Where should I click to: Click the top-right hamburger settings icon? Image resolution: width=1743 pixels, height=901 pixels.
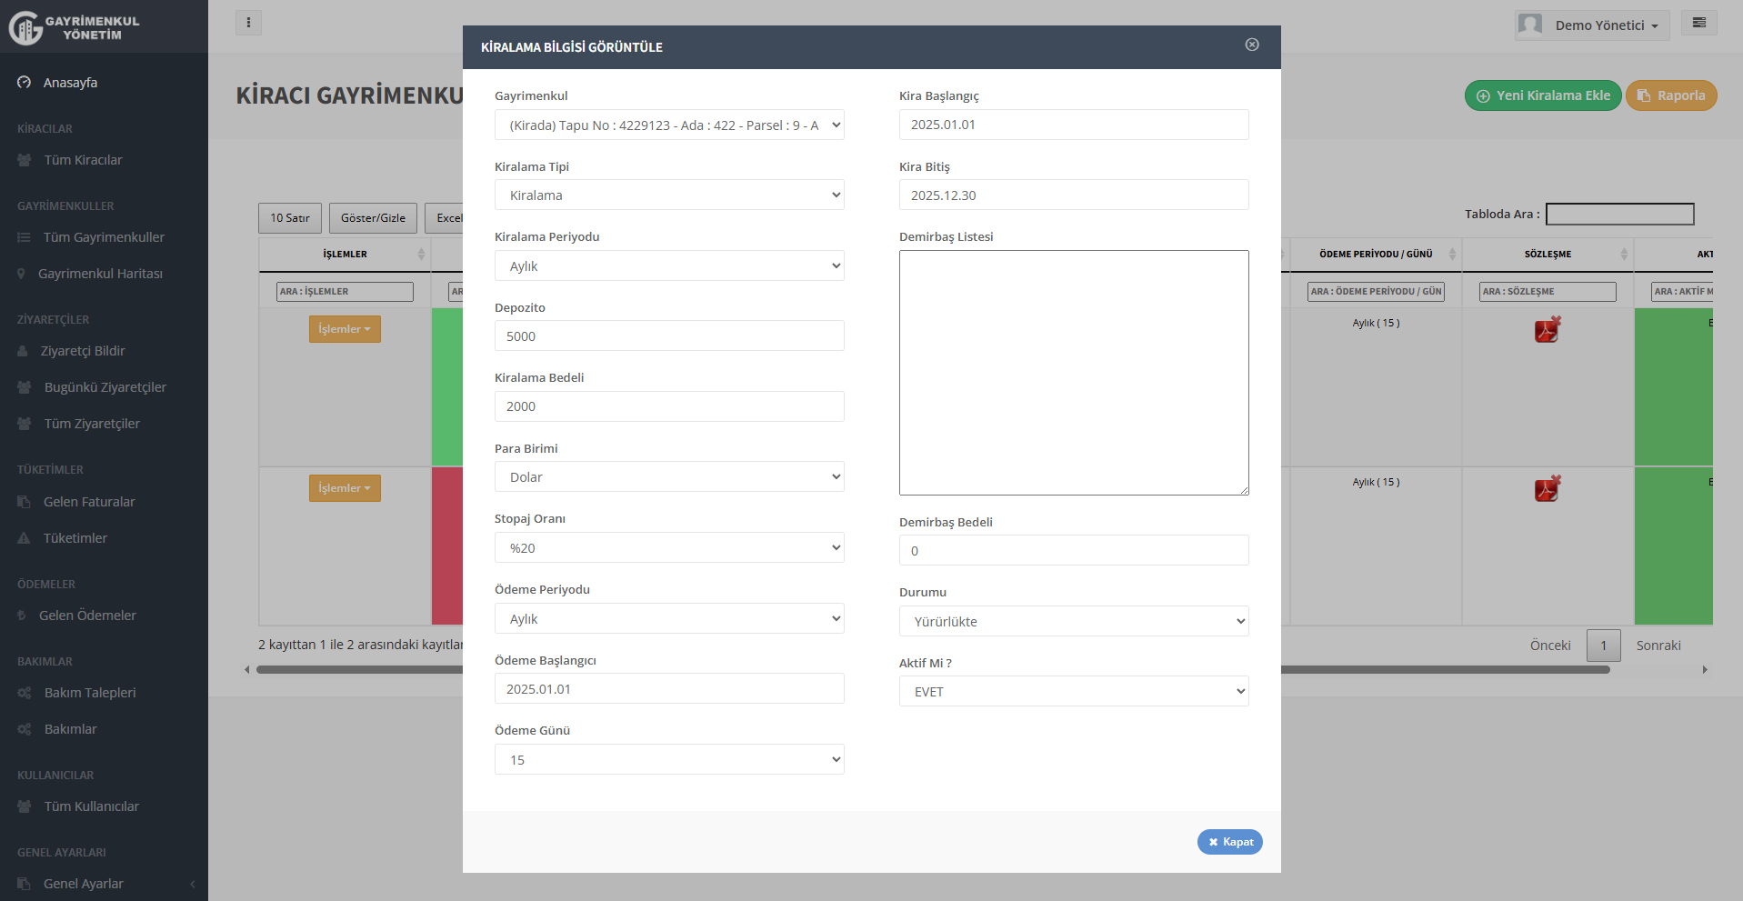1698,23
